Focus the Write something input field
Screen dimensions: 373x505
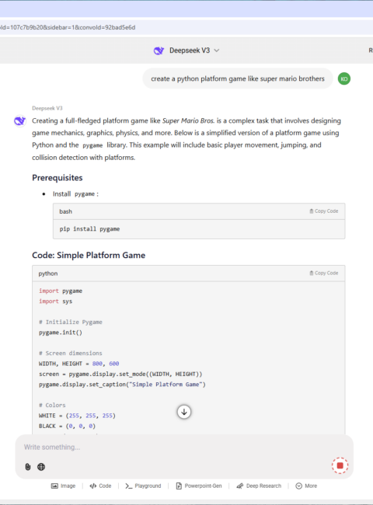pyautogui.click(x=184, y=447)
